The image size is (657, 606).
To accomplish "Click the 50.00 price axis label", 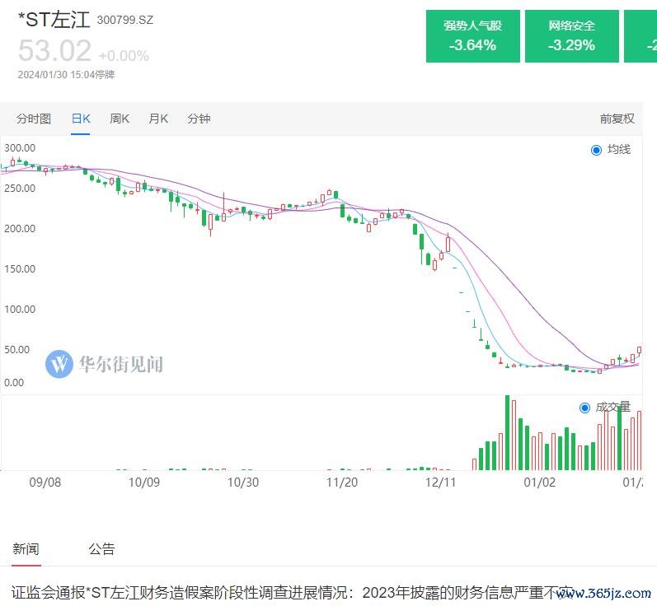I will 16,349.
